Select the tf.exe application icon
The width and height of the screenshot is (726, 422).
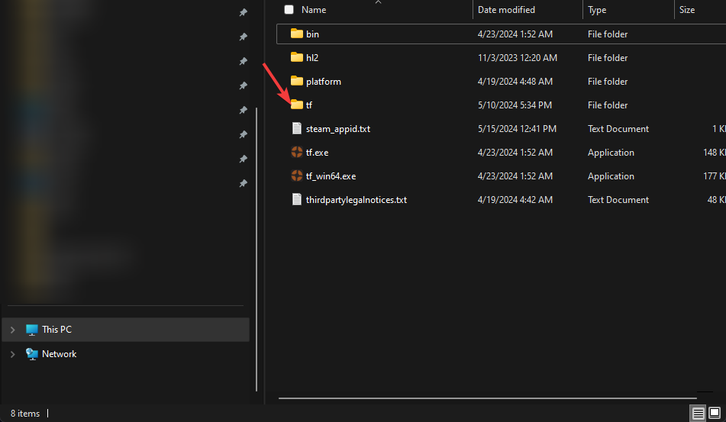click(x=297, y=152)
